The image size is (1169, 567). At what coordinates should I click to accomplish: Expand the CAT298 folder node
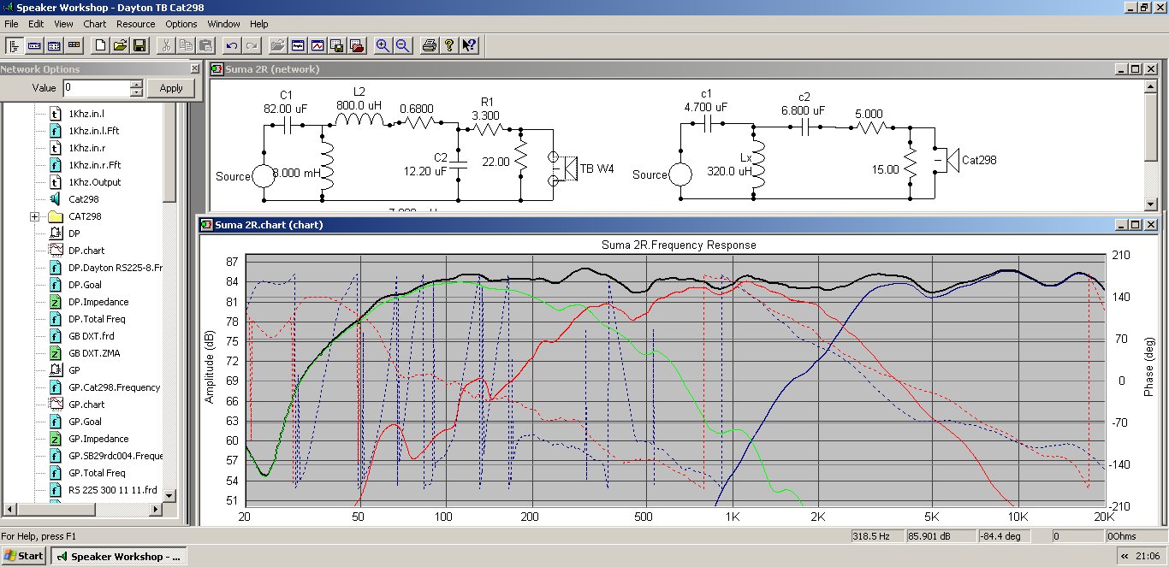click(x=35, y=216)
